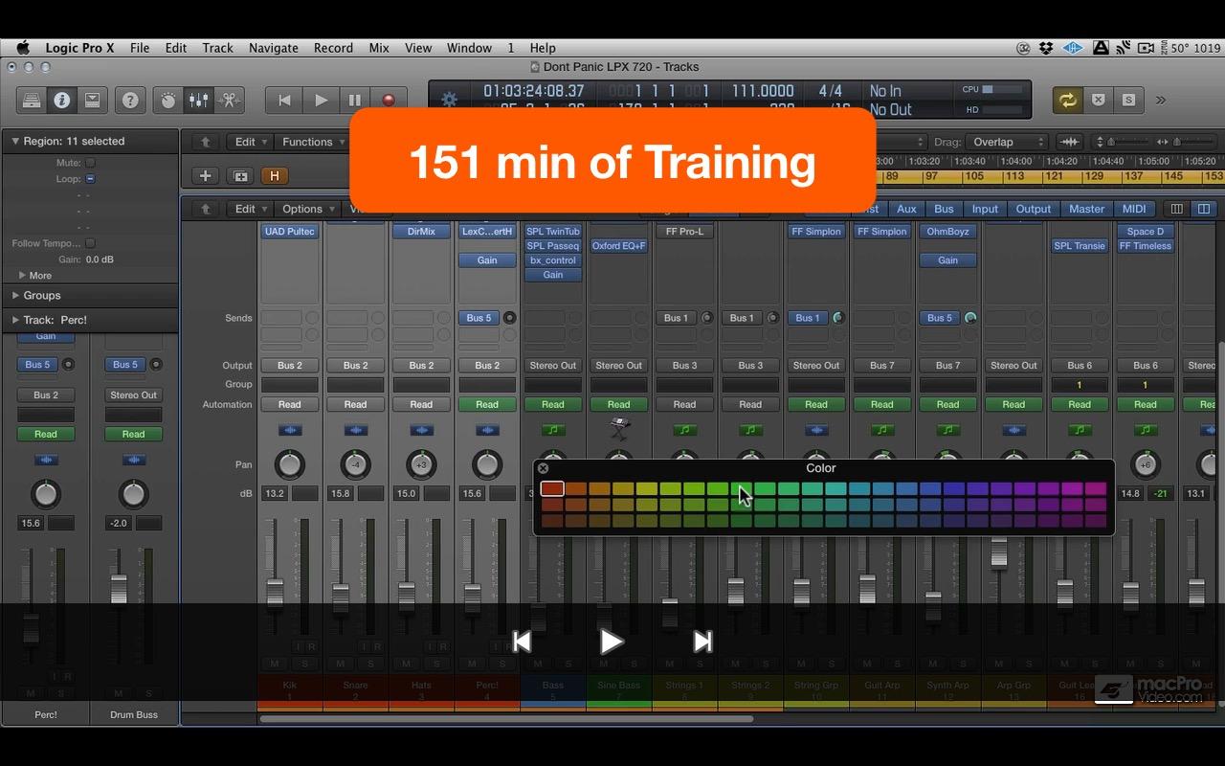Image resolution: width=1225 pixels, height=766 pixels.
Task: Toggle the Mixer button in control bar
Action: click(198, 100)
